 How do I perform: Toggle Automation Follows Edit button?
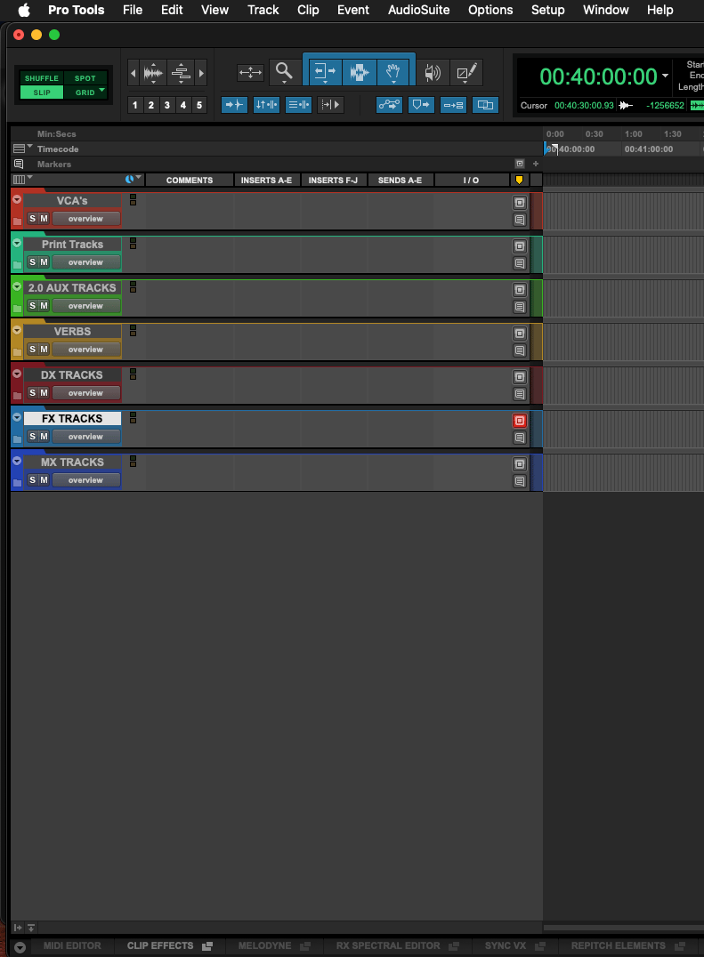[389, 105]
